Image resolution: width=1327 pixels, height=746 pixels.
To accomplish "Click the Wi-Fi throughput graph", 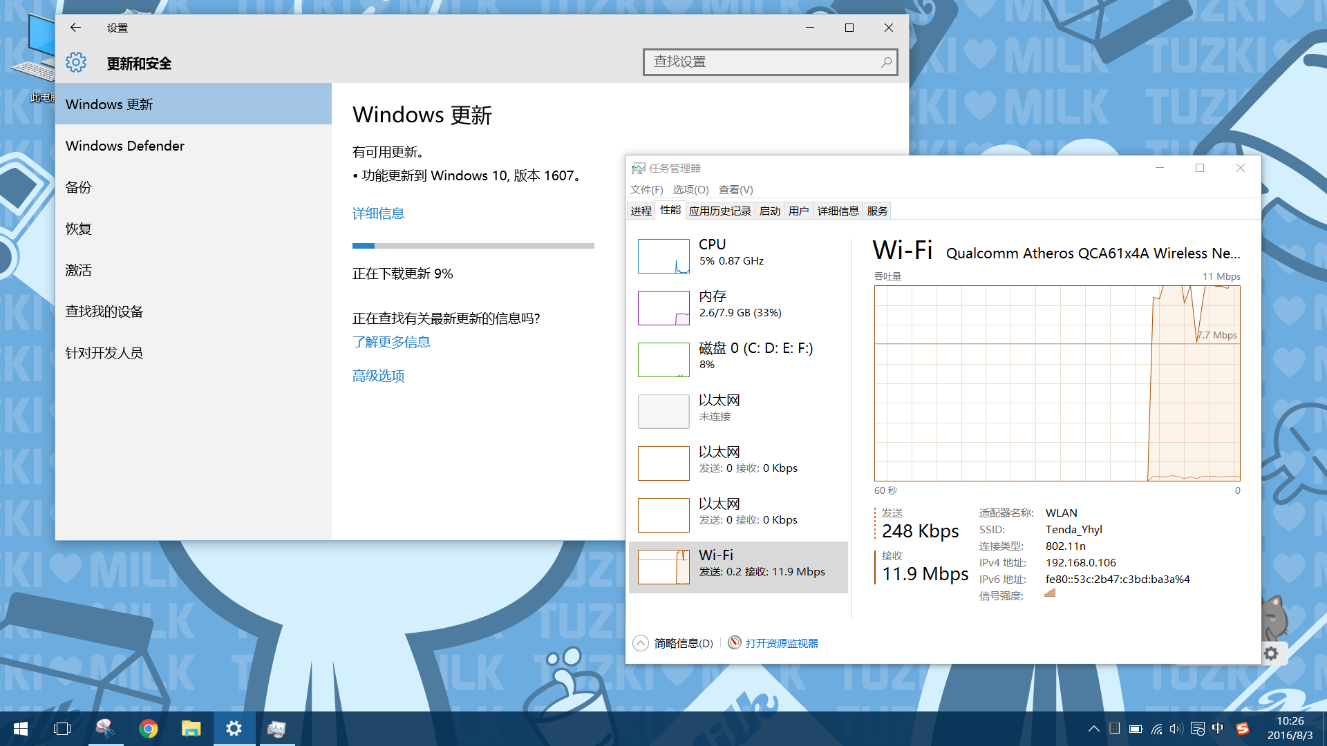I will pyautogui.click(x=1057, y=383).
